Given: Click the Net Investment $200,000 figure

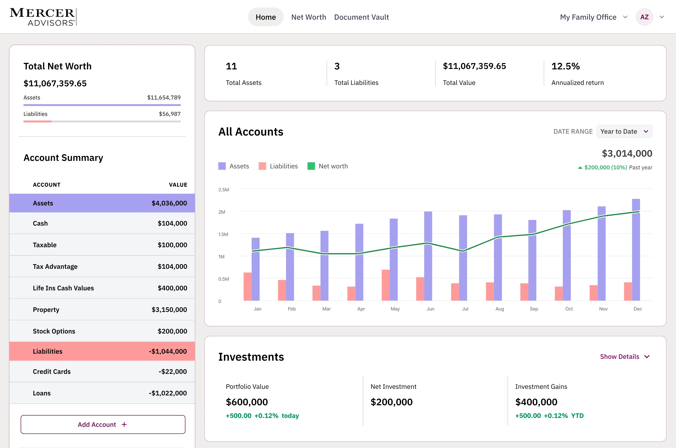Looking at the screenshot, I should point(392,402).
